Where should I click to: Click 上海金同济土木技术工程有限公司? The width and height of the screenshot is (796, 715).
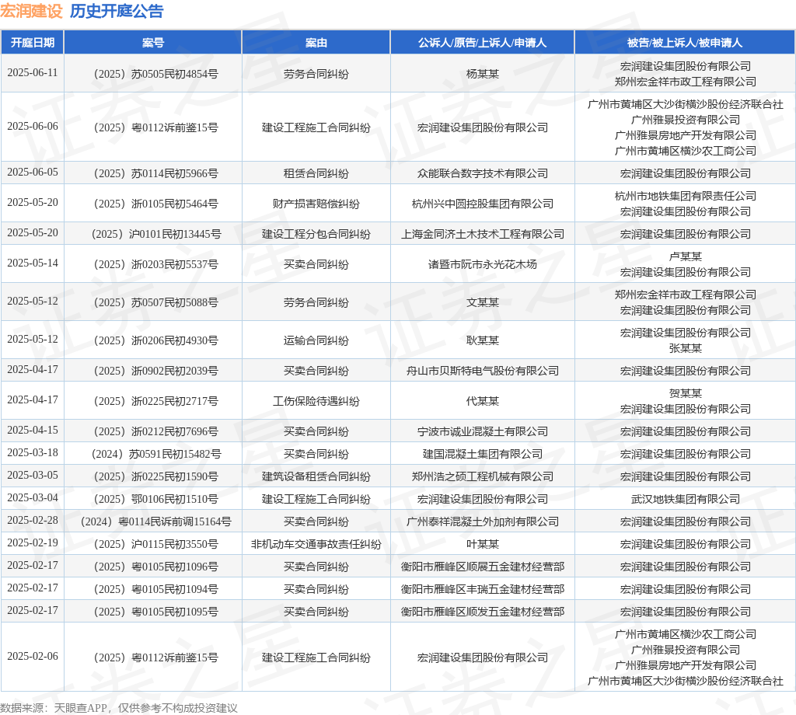[482, 235]
